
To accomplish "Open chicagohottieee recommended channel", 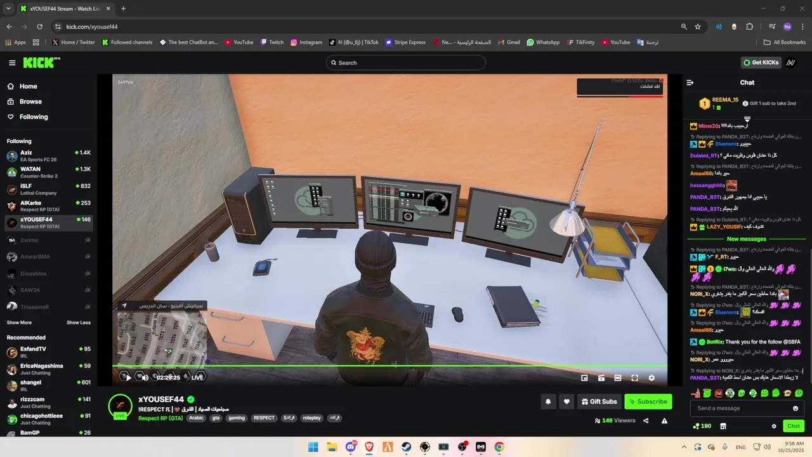I will 48,419.
